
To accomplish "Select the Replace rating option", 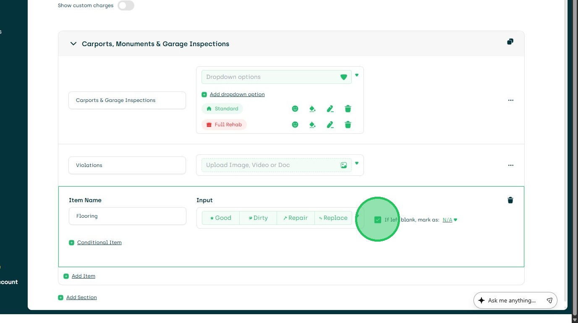I will [x=333, y=218].
